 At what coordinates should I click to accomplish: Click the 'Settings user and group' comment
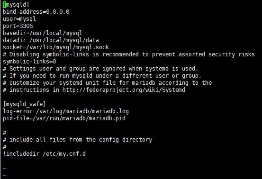click(x=100, y=69)
